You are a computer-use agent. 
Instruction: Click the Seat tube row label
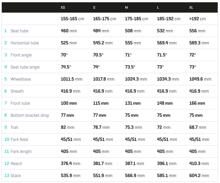pyautogui.click(x=19, y=31)
